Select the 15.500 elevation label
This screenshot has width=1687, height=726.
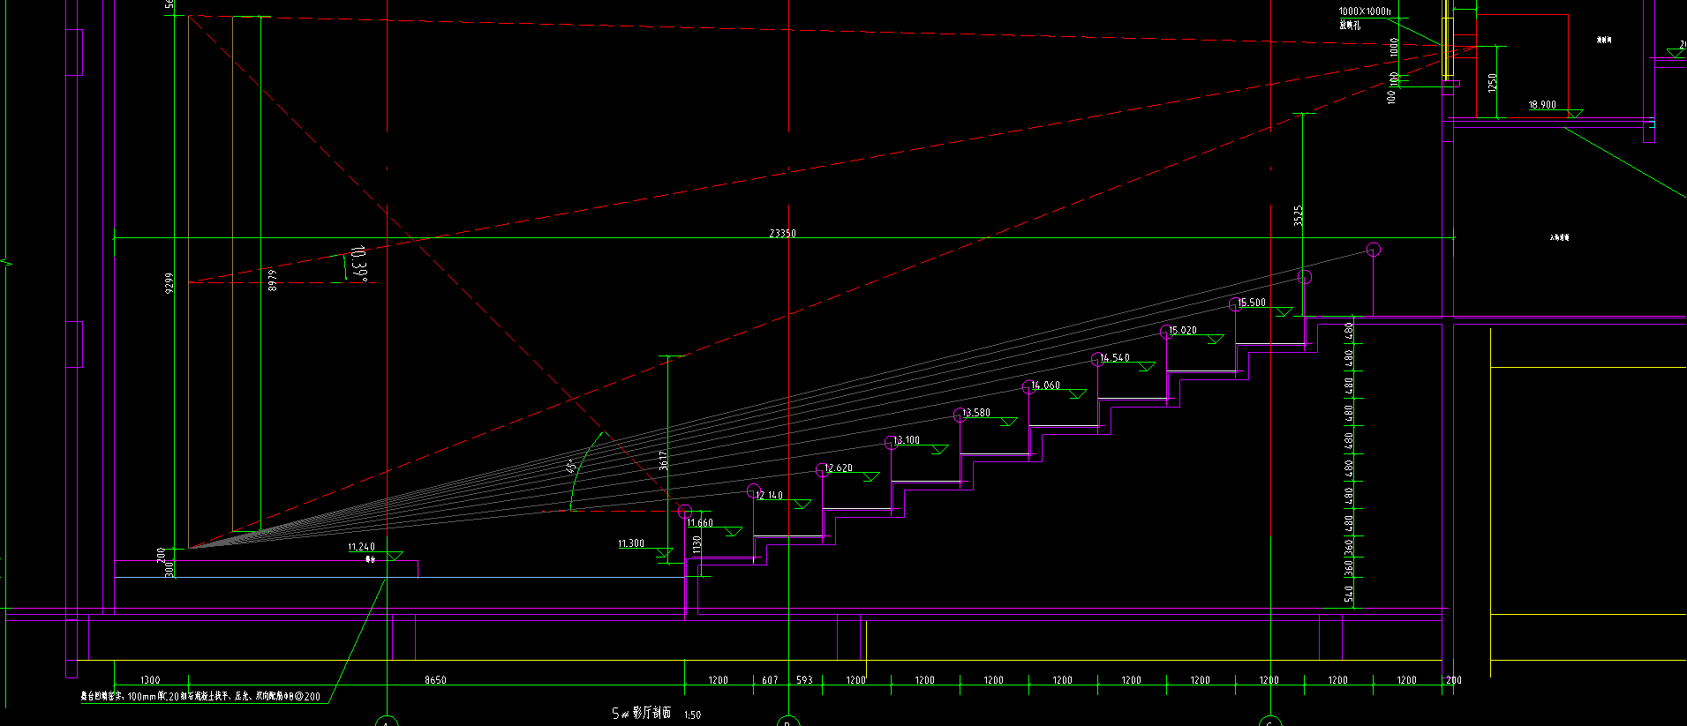1252,302
